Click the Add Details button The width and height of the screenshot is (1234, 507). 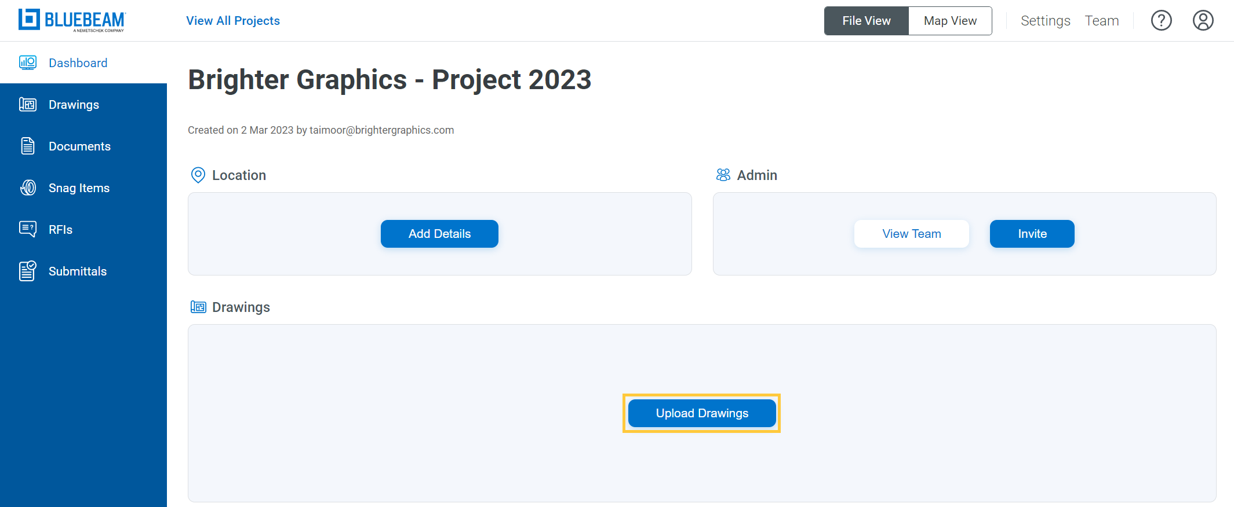pyautogui.click(x=439, y=234)
